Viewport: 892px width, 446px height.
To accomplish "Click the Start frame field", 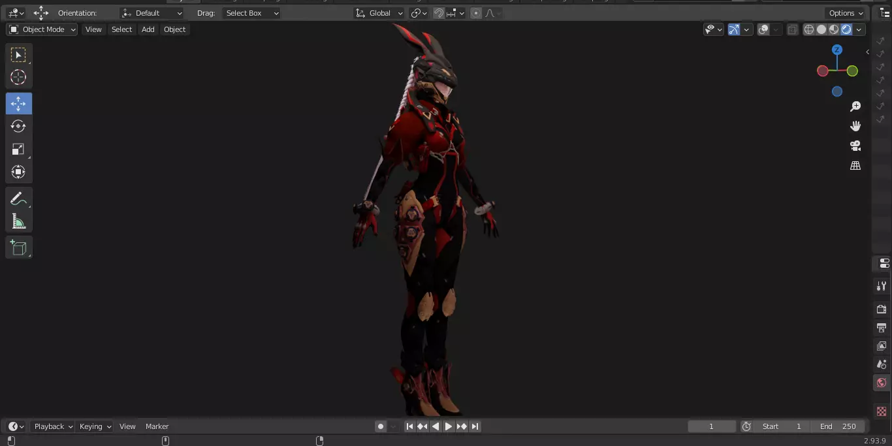I will pos(782,426).
